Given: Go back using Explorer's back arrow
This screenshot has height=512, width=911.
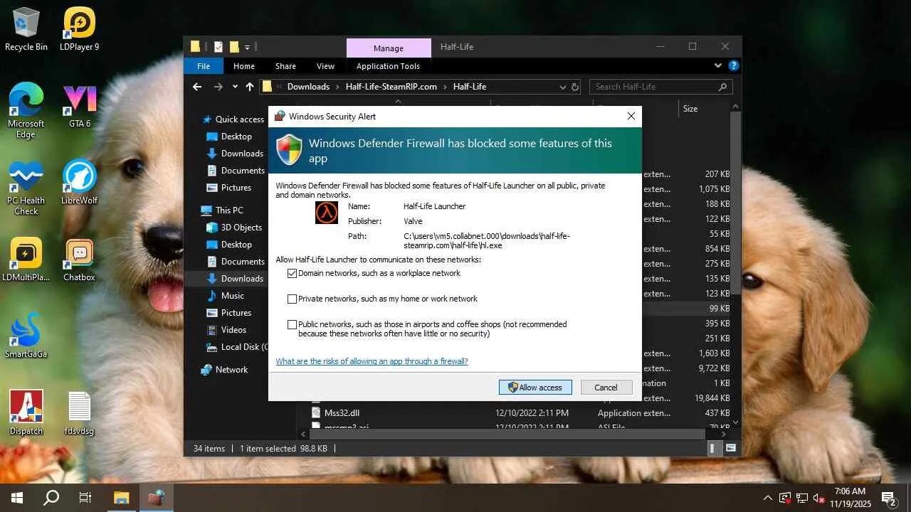Looking at the screenshot, I should [197, 87].
